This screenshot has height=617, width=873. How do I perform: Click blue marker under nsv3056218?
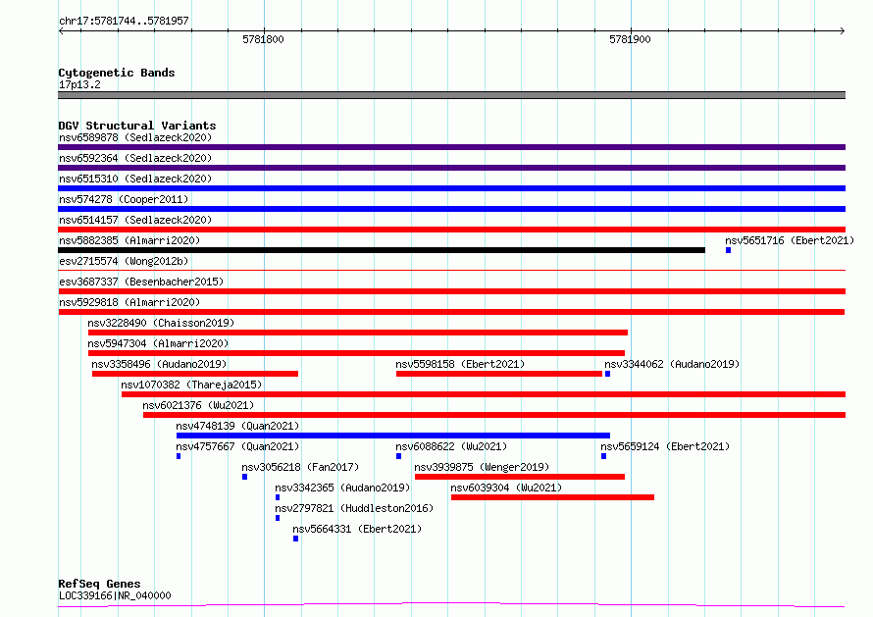coord(244,478)
